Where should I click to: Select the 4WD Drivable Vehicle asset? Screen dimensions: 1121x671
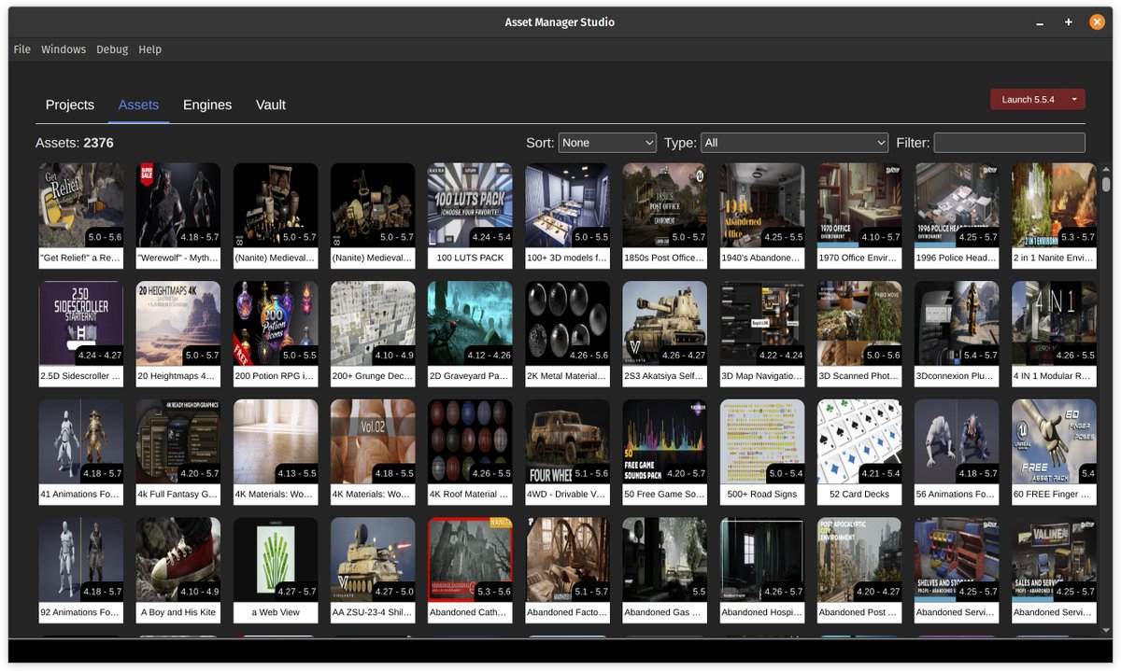coord(567,453)
